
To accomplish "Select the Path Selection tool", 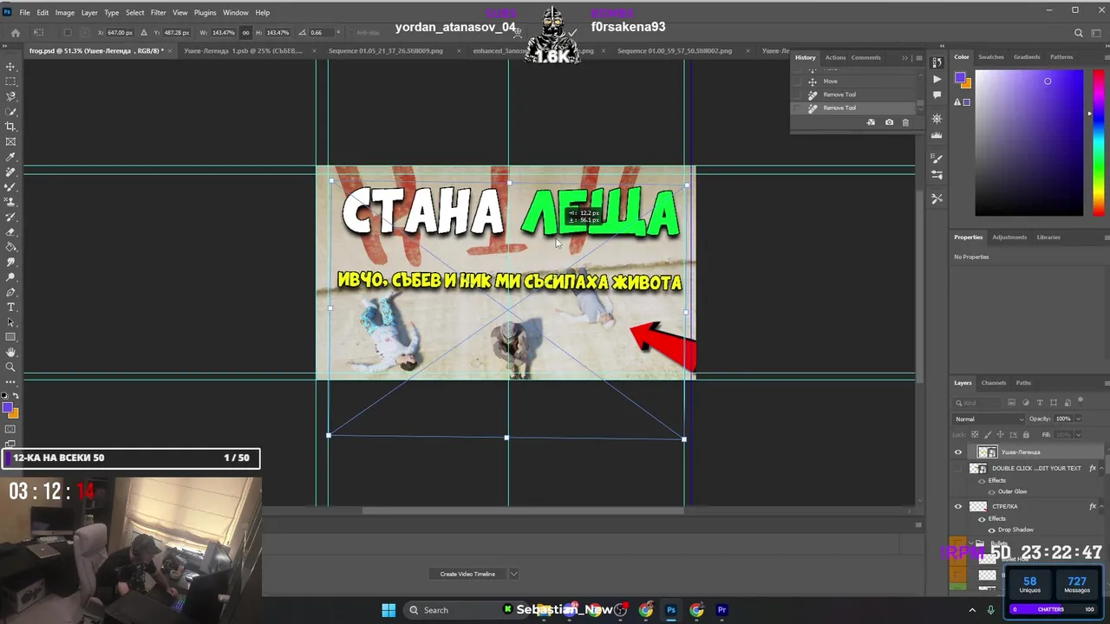I will pyautogui.click(x=10, y=322).
